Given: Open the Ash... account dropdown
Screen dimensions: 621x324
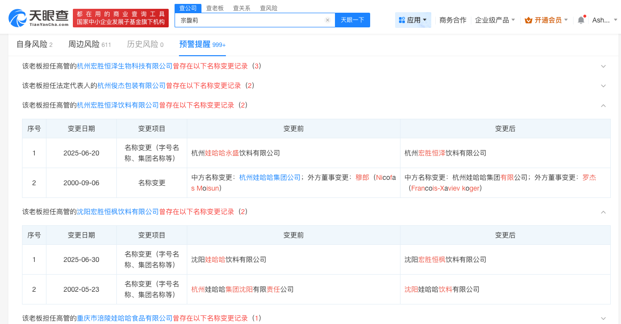Looking at the screenshot, I should click(x=604, y=20).
